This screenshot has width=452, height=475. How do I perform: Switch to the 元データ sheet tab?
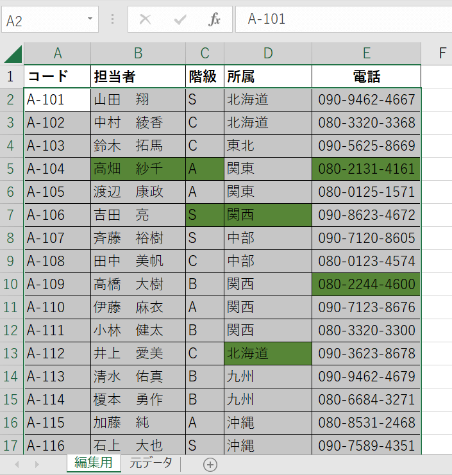pos(151,463)
